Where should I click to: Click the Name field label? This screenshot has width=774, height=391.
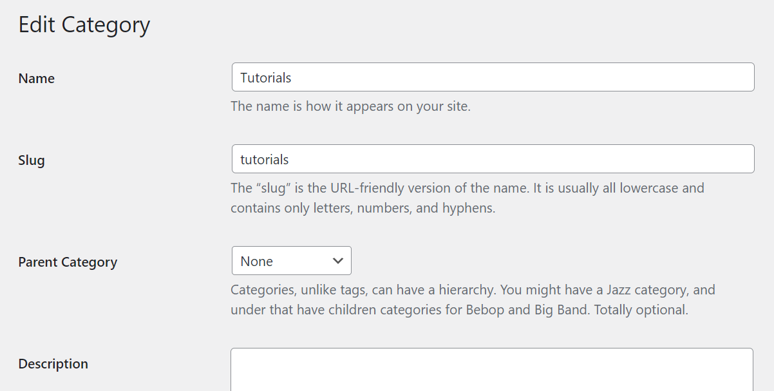(x=36, y=78)
